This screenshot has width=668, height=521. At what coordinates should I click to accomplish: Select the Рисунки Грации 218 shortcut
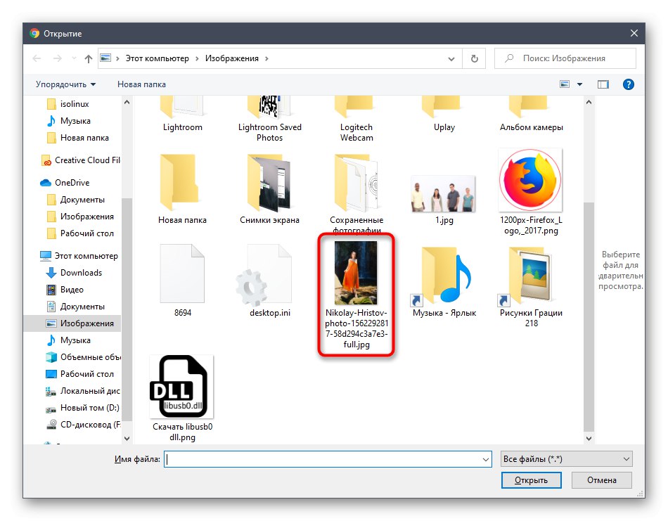coord(531,287)
